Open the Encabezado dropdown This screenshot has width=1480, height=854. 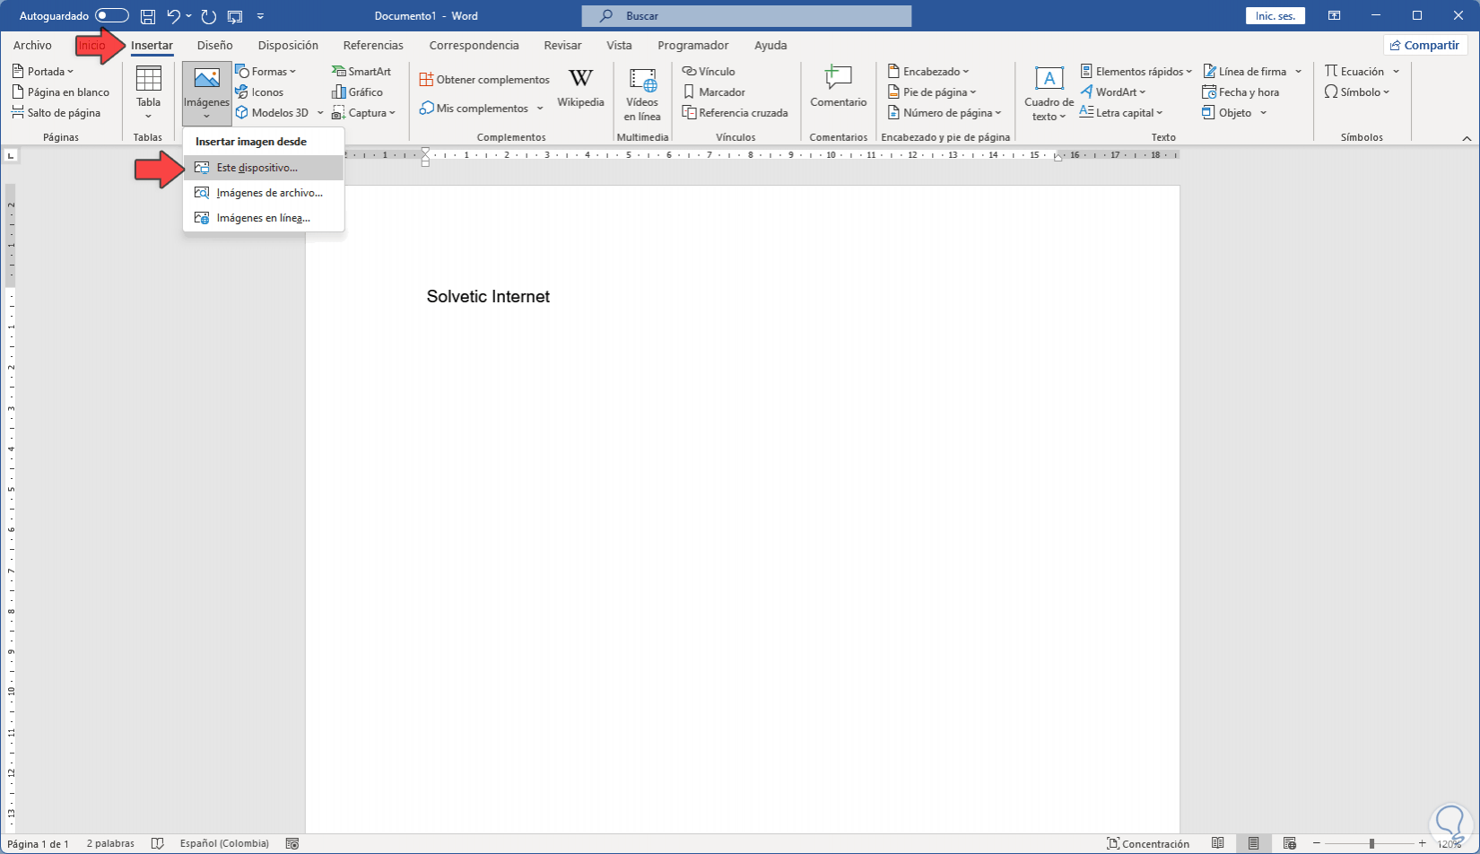tap(928, 72)
